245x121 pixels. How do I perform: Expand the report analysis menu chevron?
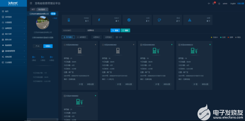(x=24, y=40)
